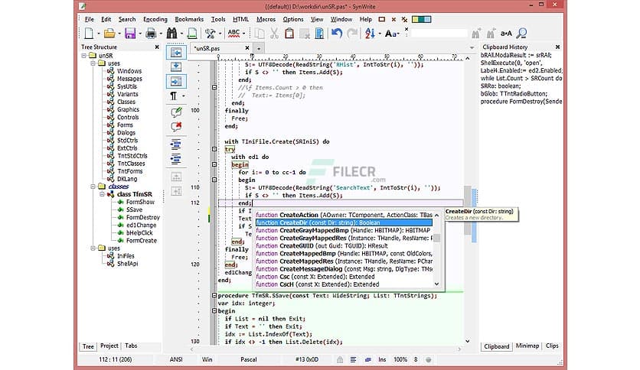The image size is (640, 370).
Task: Close the Clipboard History panel
Action: coord(557,47)
